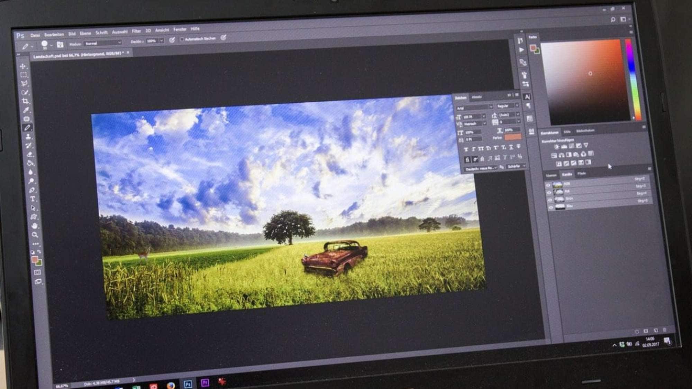The image size is (692, 389).
Task: Hide the RGB channel eye
Action: 548,185
